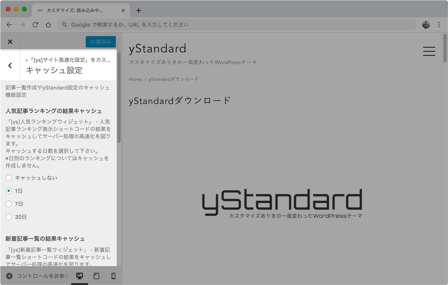
Task: Open the browser home page
Action: coord(48,25)
